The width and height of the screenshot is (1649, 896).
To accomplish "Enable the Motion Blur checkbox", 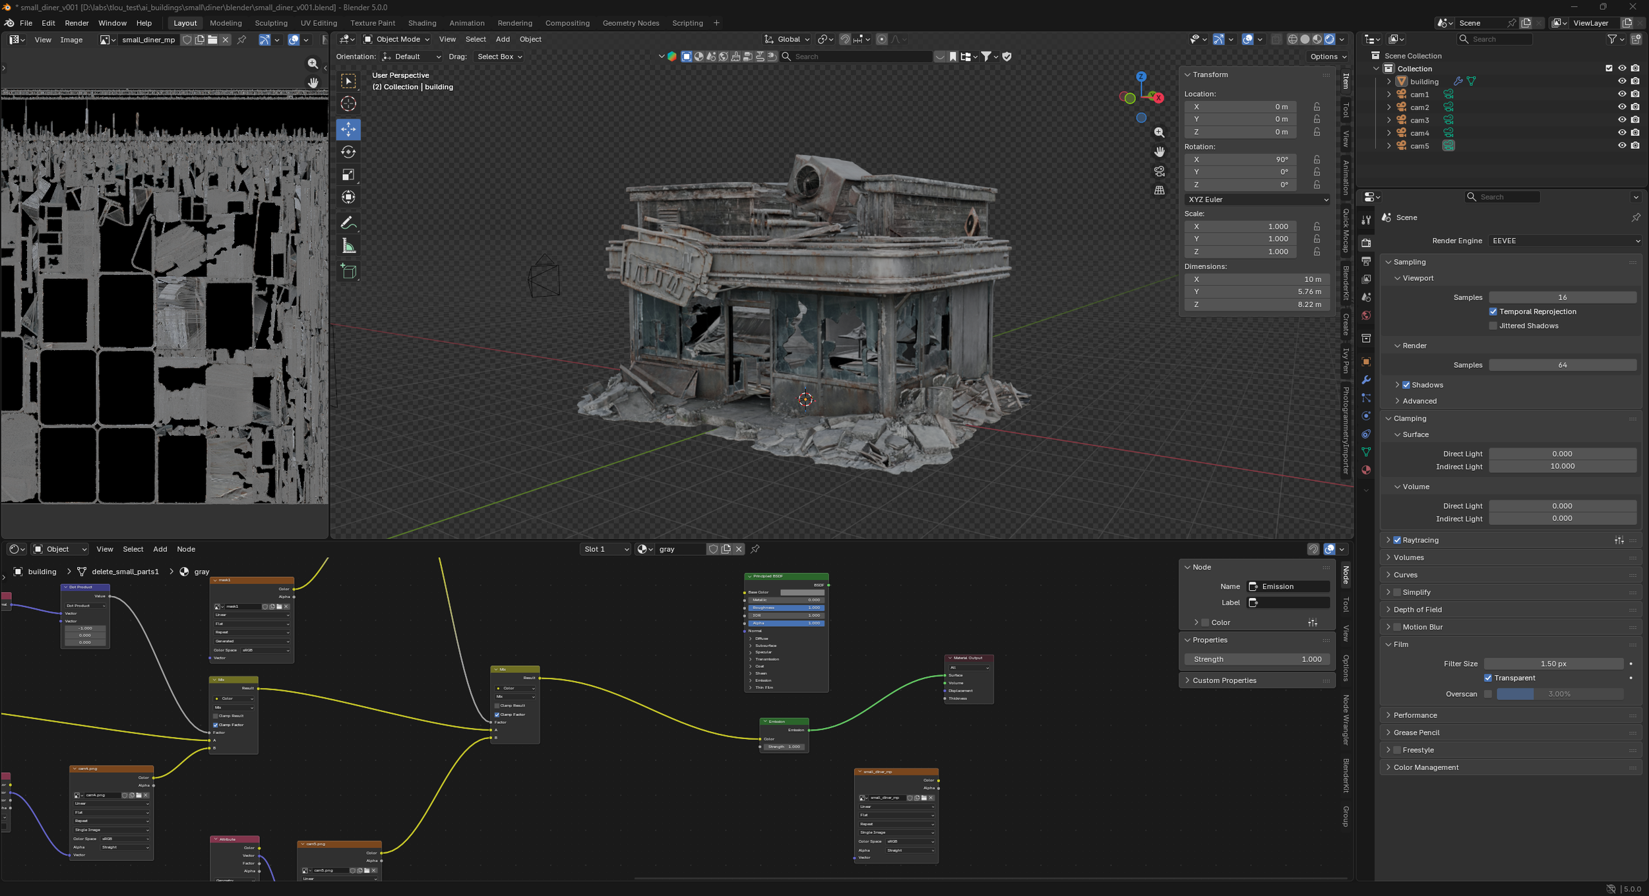I will pyautogui.click(x=1397, y=628).
